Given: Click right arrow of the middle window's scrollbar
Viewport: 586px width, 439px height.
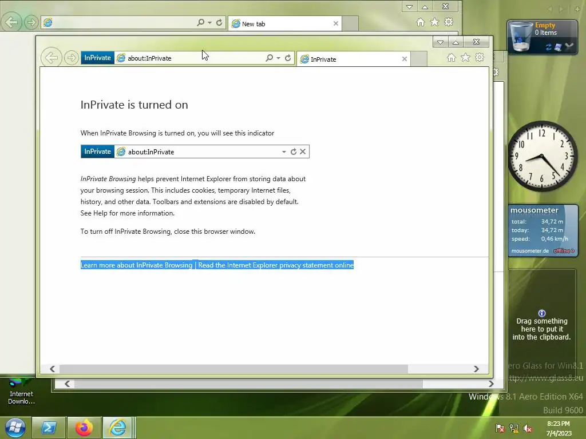Looking at the screenshot, I should click(491, 384).
